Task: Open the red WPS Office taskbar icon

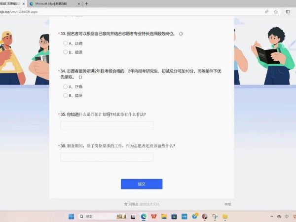Action: tap(154, 216)
